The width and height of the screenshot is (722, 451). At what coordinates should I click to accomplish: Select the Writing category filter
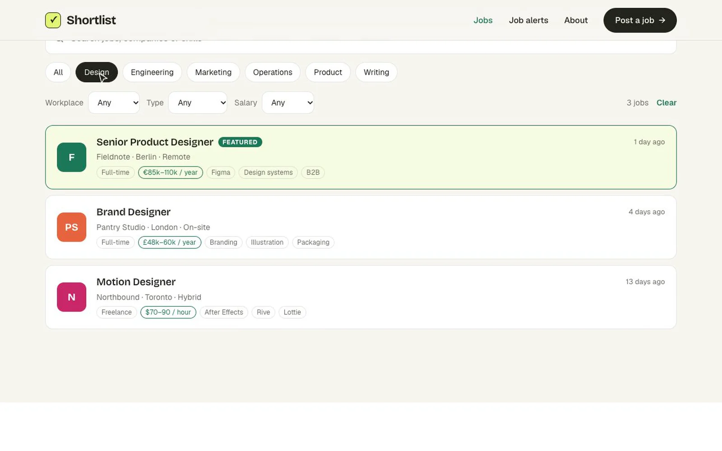pyautogui.click(x=376, y=72)
